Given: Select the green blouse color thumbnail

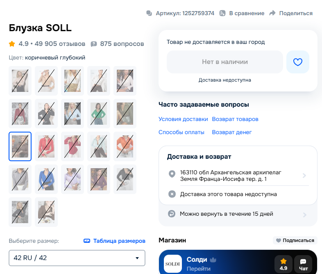Looking at the screenshot, I should click(99, 114).
